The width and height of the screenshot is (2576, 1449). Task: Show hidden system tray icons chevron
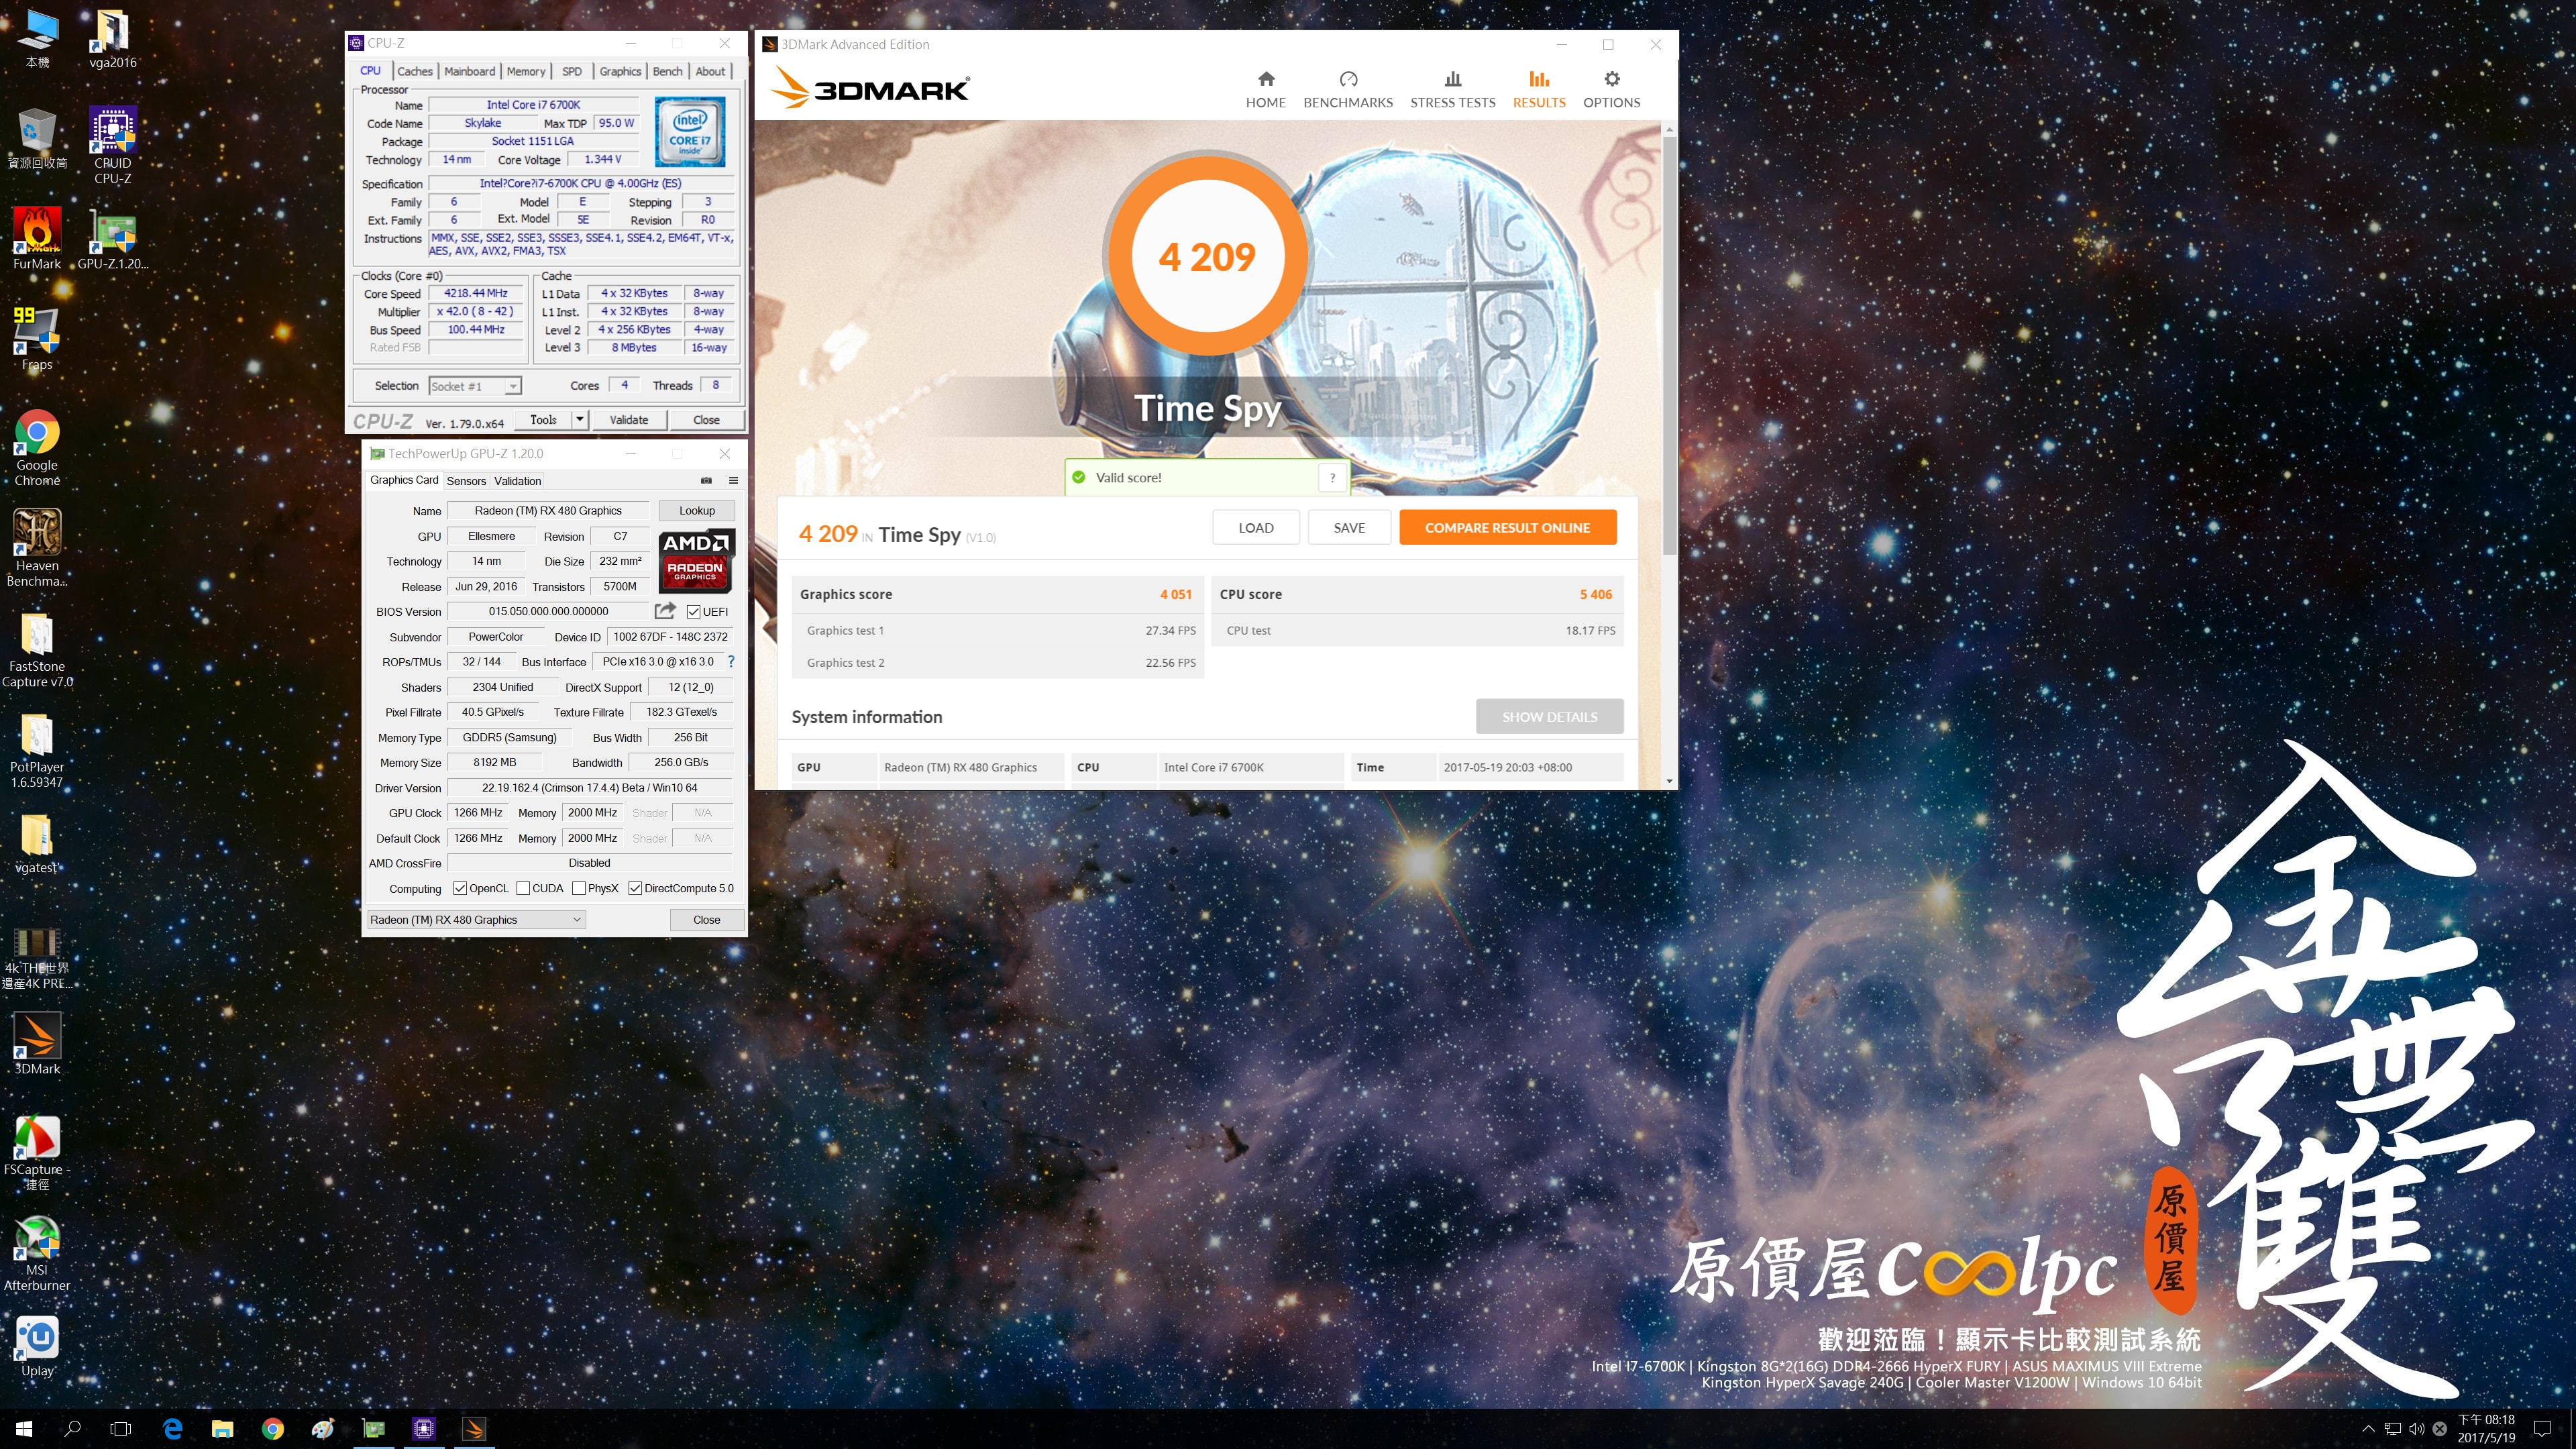[x=2368, y=1429]
